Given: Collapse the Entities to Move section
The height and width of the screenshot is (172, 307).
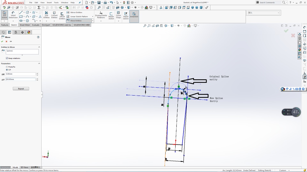Looking at the screenshot, I should point(39,47).
